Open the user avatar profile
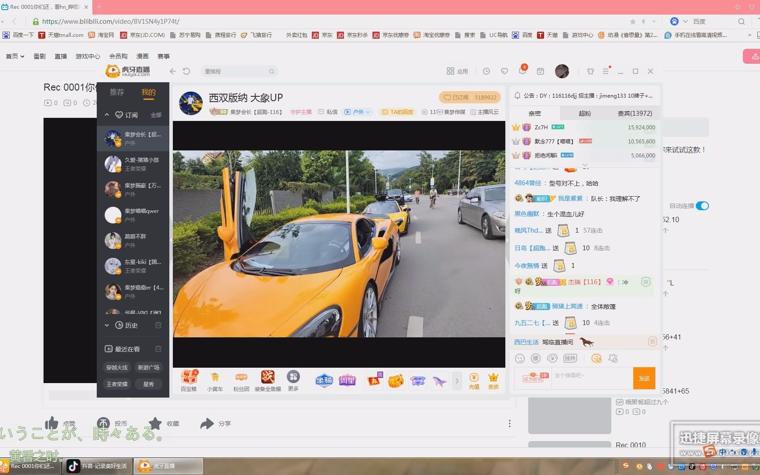Image resolution: width=760 pixels, height=475 pixels. pos(562,71)
